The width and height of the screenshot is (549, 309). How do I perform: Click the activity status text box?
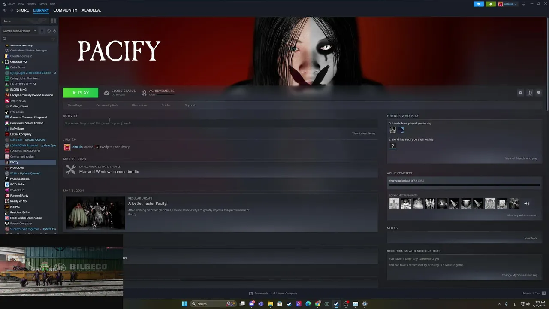coord(220,123)
